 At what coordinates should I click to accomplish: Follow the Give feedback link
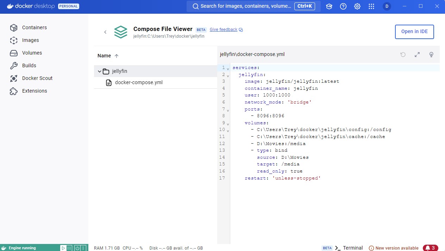pos(224,30)
